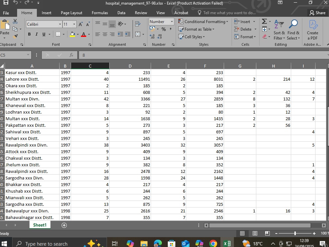Toggle Bottom Align on the cell

112,24
